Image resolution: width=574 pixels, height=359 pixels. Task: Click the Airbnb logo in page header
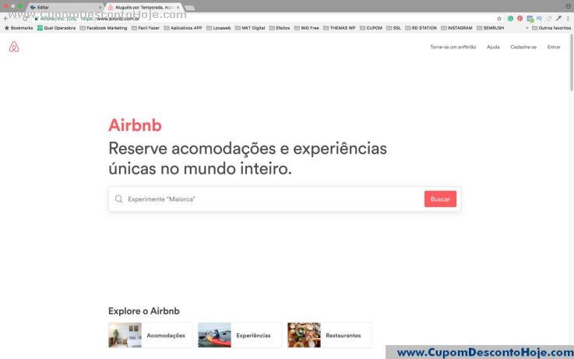(x=14, y=47)
